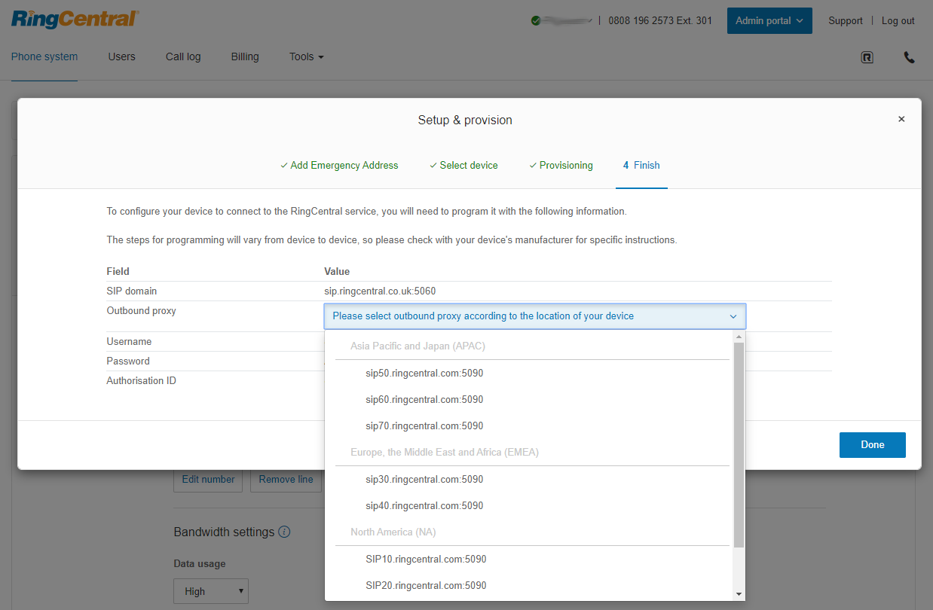This screenshot has height=610, width=933.
Task: Open the Data usage High dropdown
Action: 210,591
